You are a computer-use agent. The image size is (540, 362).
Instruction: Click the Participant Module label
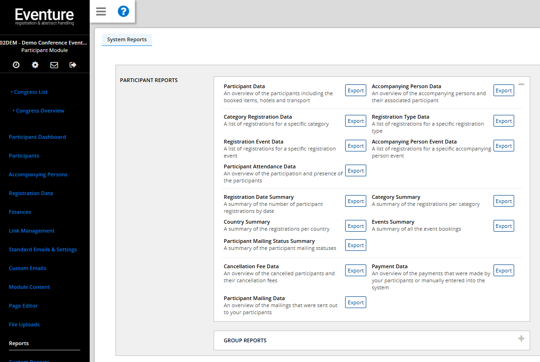pyautogui.click(x=45, y=50)
